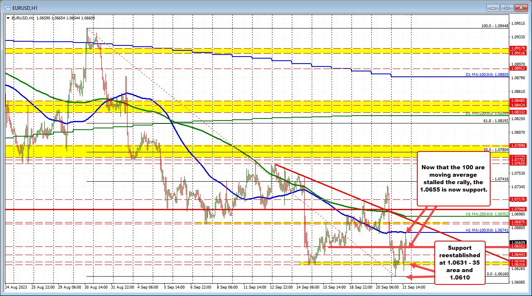
Task: Restore the EURUSD chart window size
Action: click(506, 7)
